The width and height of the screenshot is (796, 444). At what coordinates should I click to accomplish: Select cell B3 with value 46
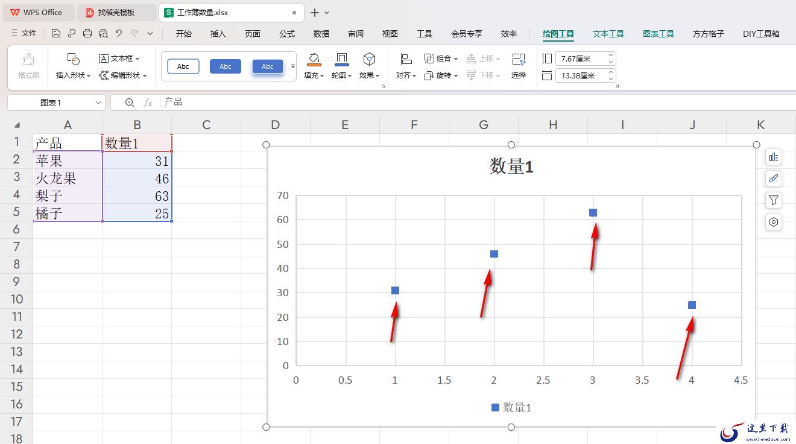click(x=137, y=178)
